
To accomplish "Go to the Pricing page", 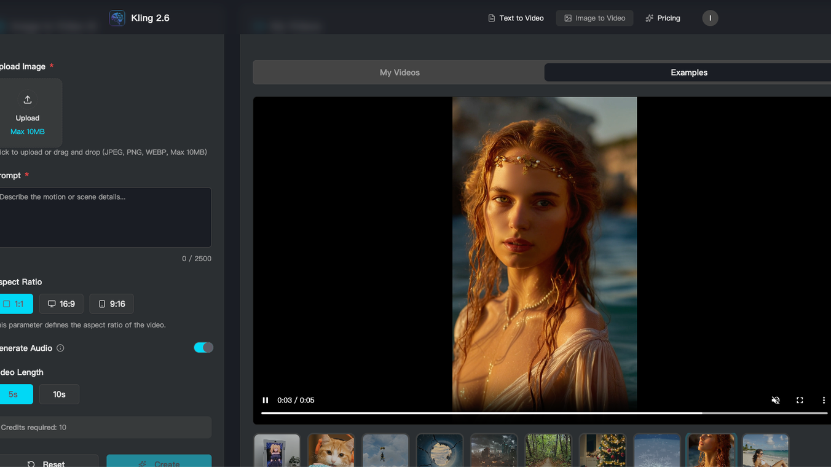I will pos(663,18).
